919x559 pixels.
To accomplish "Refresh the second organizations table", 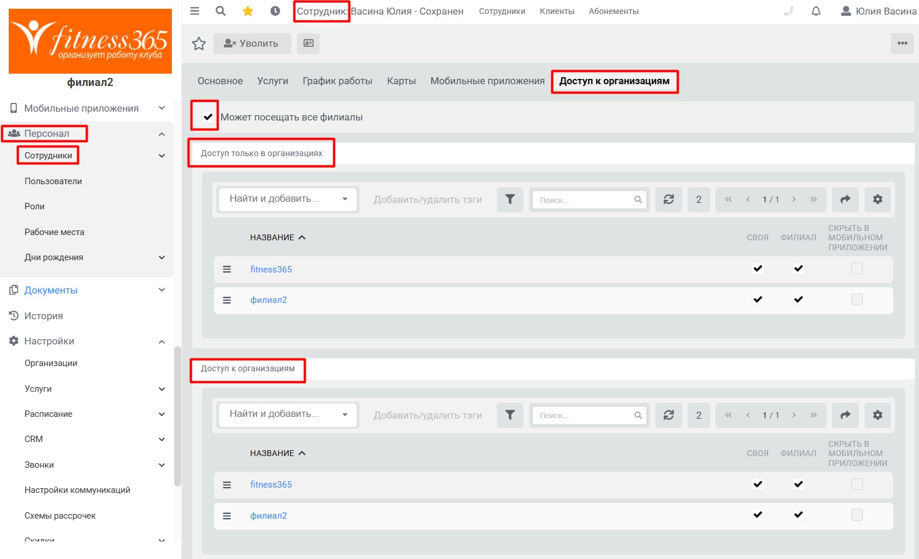I will [669, 415].
